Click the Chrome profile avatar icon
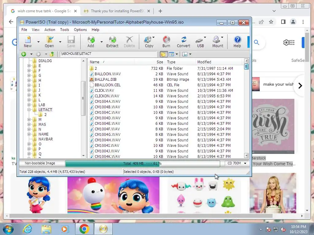 293,22
